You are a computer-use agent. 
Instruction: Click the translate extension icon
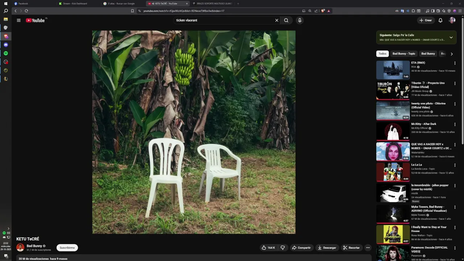point(402,11)
